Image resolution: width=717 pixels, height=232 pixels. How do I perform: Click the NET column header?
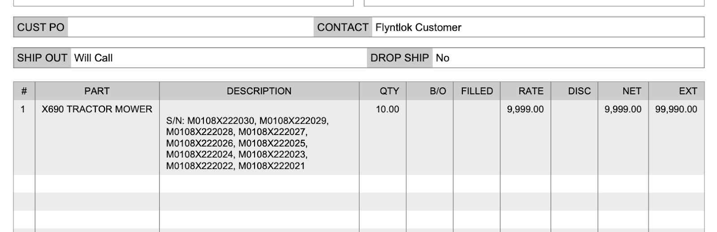(x=623, y=91)
